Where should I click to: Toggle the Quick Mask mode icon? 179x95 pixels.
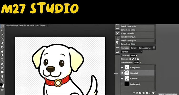tap(2, 90)
